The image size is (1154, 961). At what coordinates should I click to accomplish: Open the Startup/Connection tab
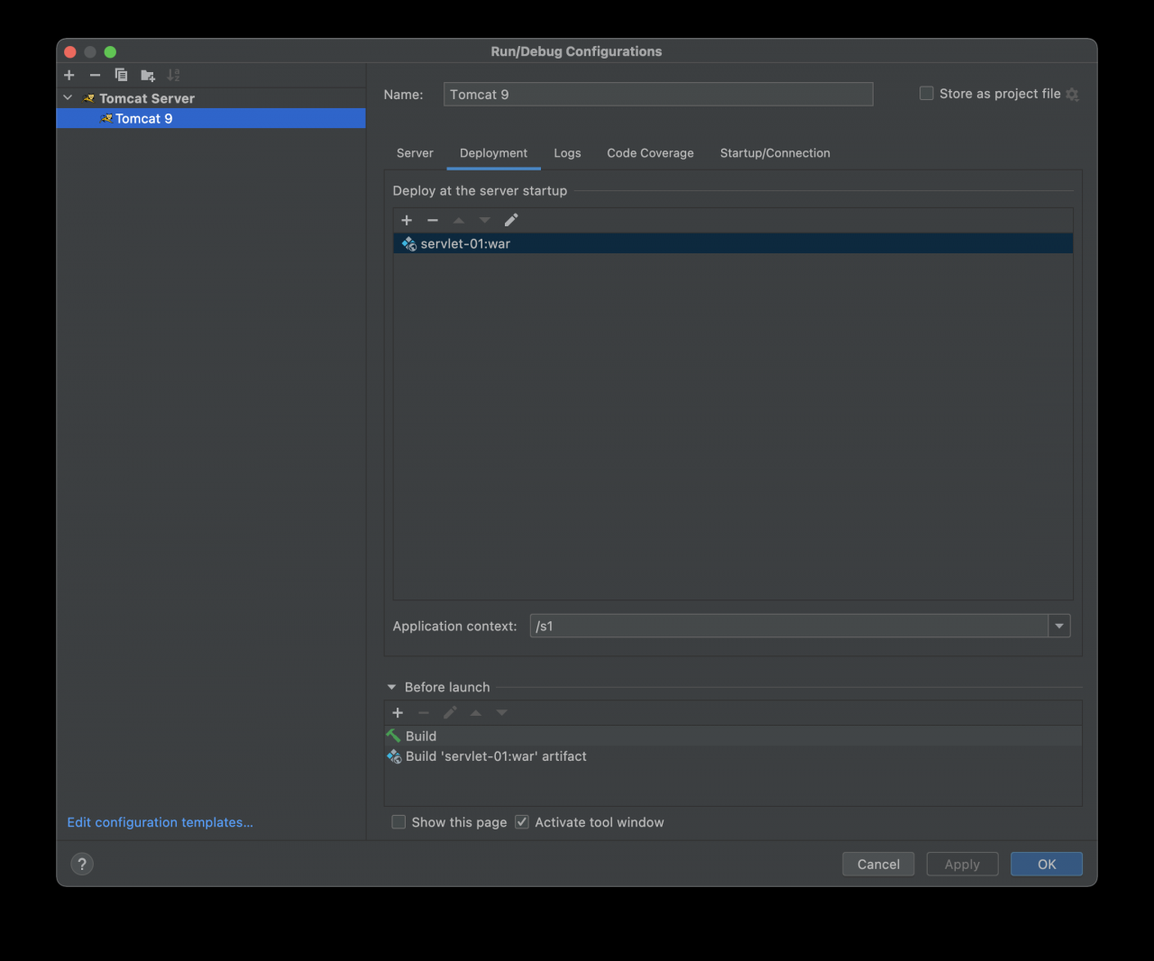[x=775, y=153]
